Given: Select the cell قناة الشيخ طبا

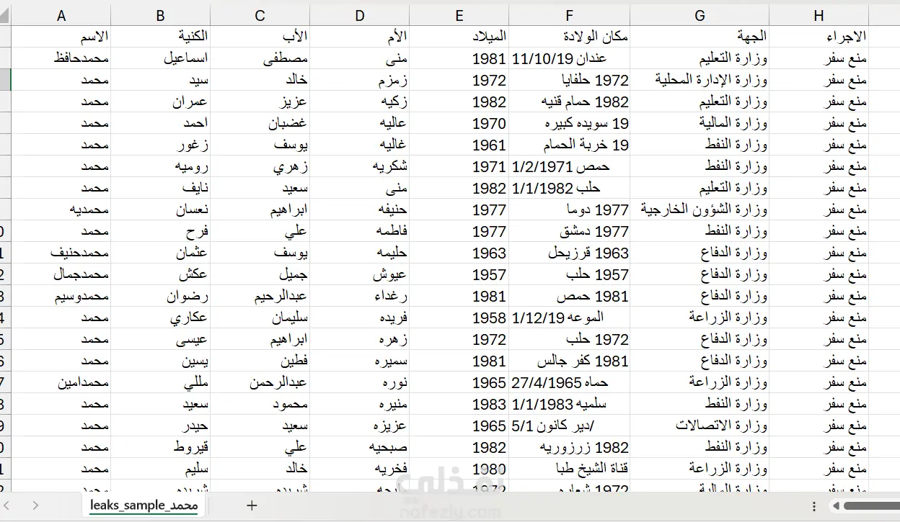Looking at the screenshot, I should click(x=570, y=469).
